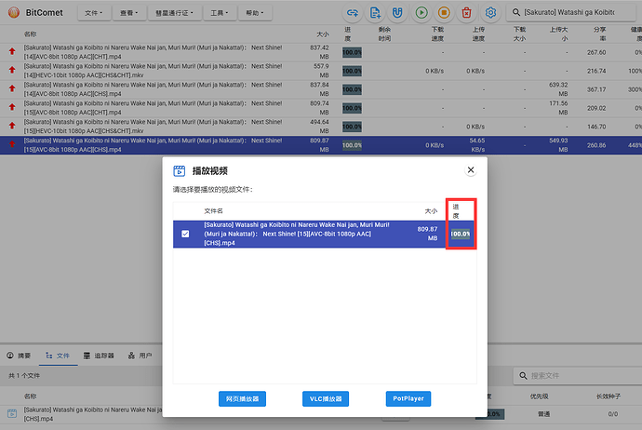The image size is (642, 430).
Task: Switch to the 追踪器 tab
Action: pyautogui.click(x=99, y=356)
